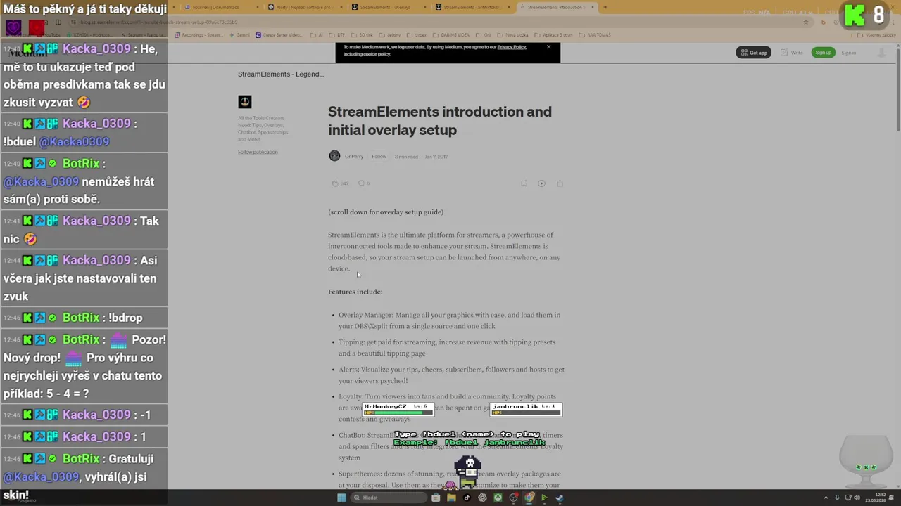This screenshot has width=901, height=506.
Task: Bookmark this page with the star icon
Action: coord(806,22)
